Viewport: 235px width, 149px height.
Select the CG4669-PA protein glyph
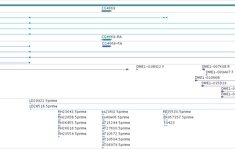[x=107, y=46]
